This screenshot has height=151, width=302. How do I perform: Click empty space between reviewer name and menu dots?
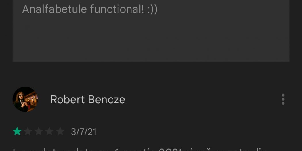click(x=201, y=100)
